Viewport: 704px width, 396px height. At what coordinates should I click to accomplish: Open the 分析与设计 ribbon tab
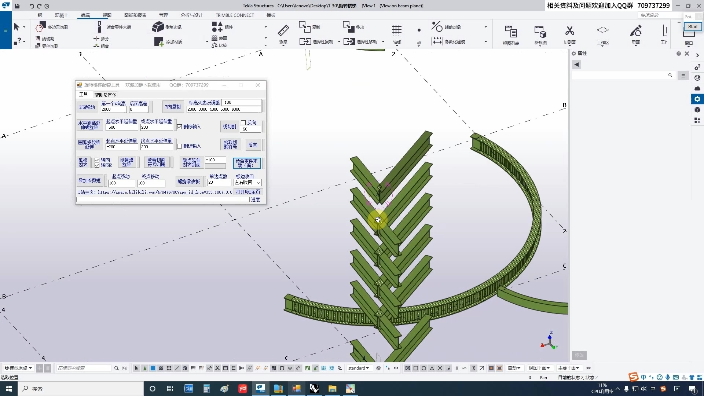(x=191, y=15)
